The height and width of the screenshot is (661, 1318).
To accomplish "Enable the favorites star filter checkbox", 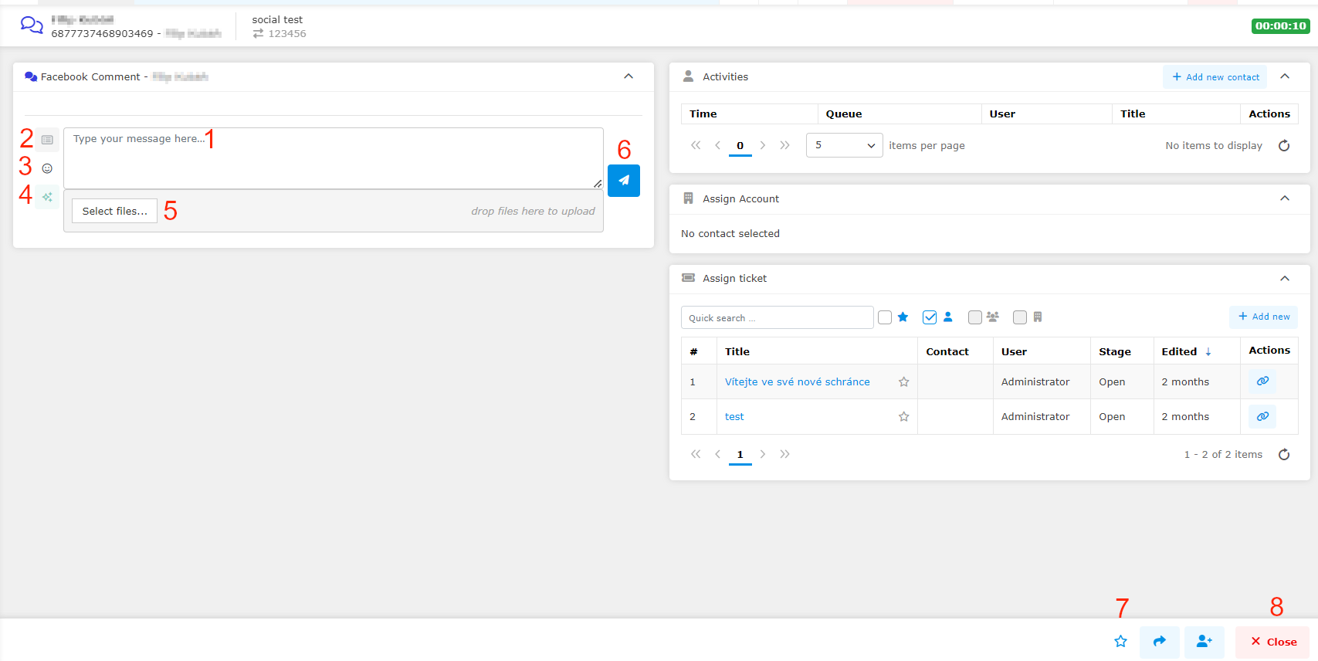I will (885, 317).
